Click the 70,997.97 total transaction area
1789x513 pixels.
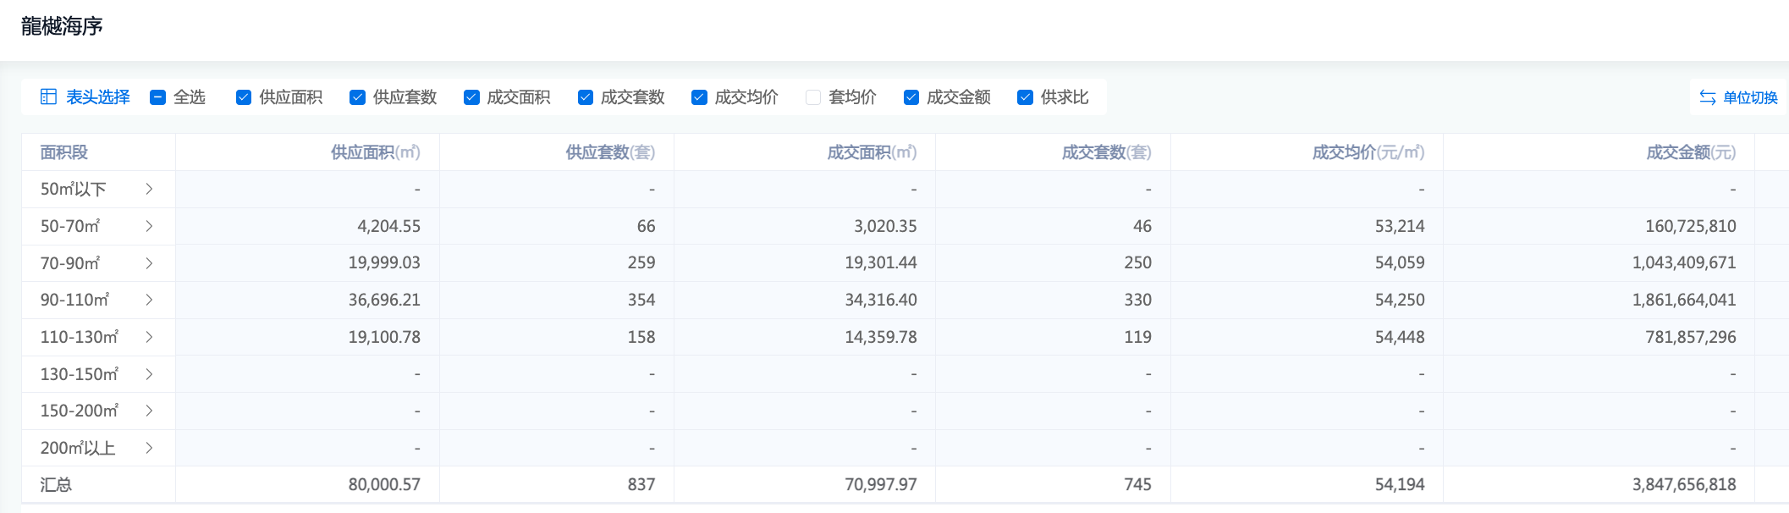881,484
